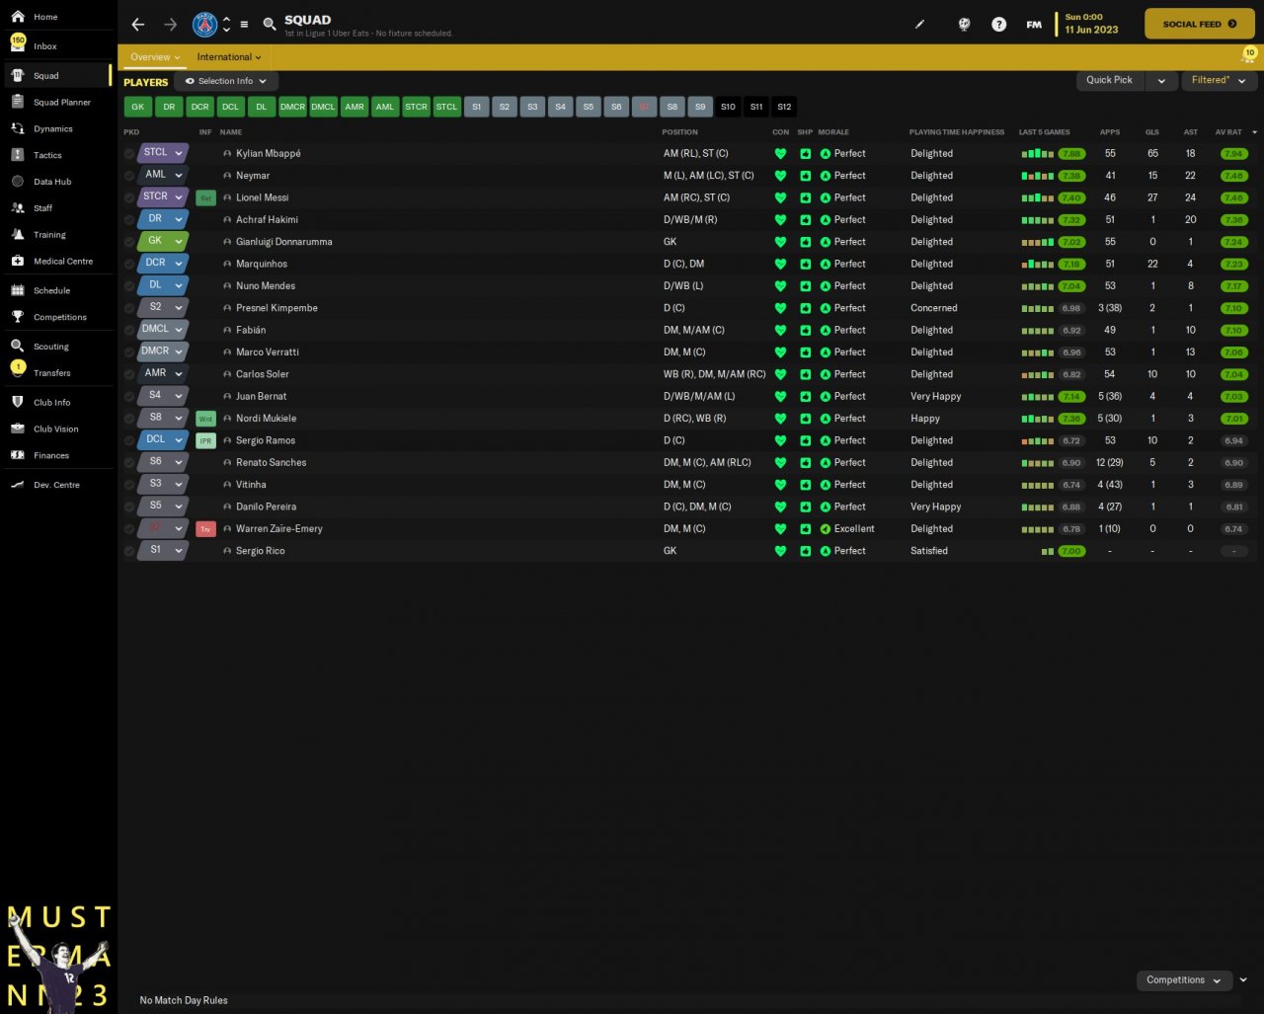
Task: Open Squad Planner clipboard icon
Action: click(18, 102)
